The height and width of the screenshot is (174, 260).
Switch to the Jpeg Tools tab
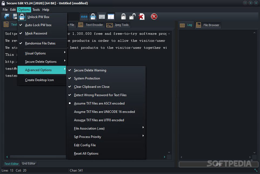point(118,25)
